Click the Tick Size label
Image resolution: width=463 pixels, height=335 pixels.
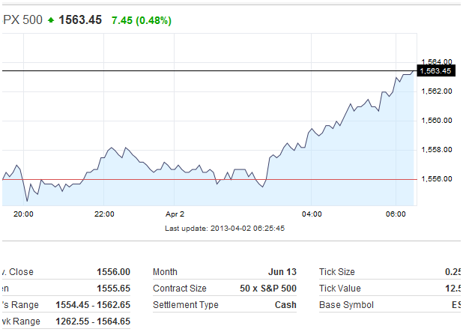[x=337, y=272]
